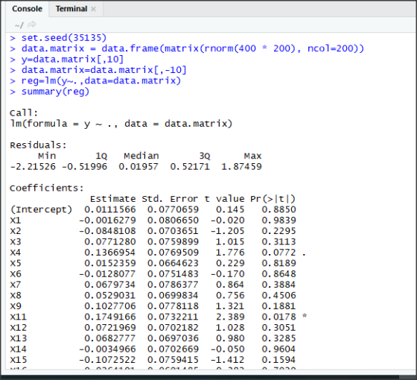Click the Max residual value 1.87459
Screen dimensions: 417x380
click(x=241, y=167)
